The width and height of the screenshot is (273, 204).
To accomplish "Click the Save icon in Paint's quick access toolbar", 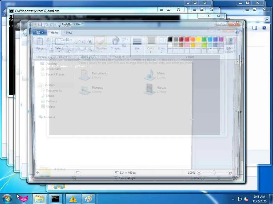I will point(40,24).
